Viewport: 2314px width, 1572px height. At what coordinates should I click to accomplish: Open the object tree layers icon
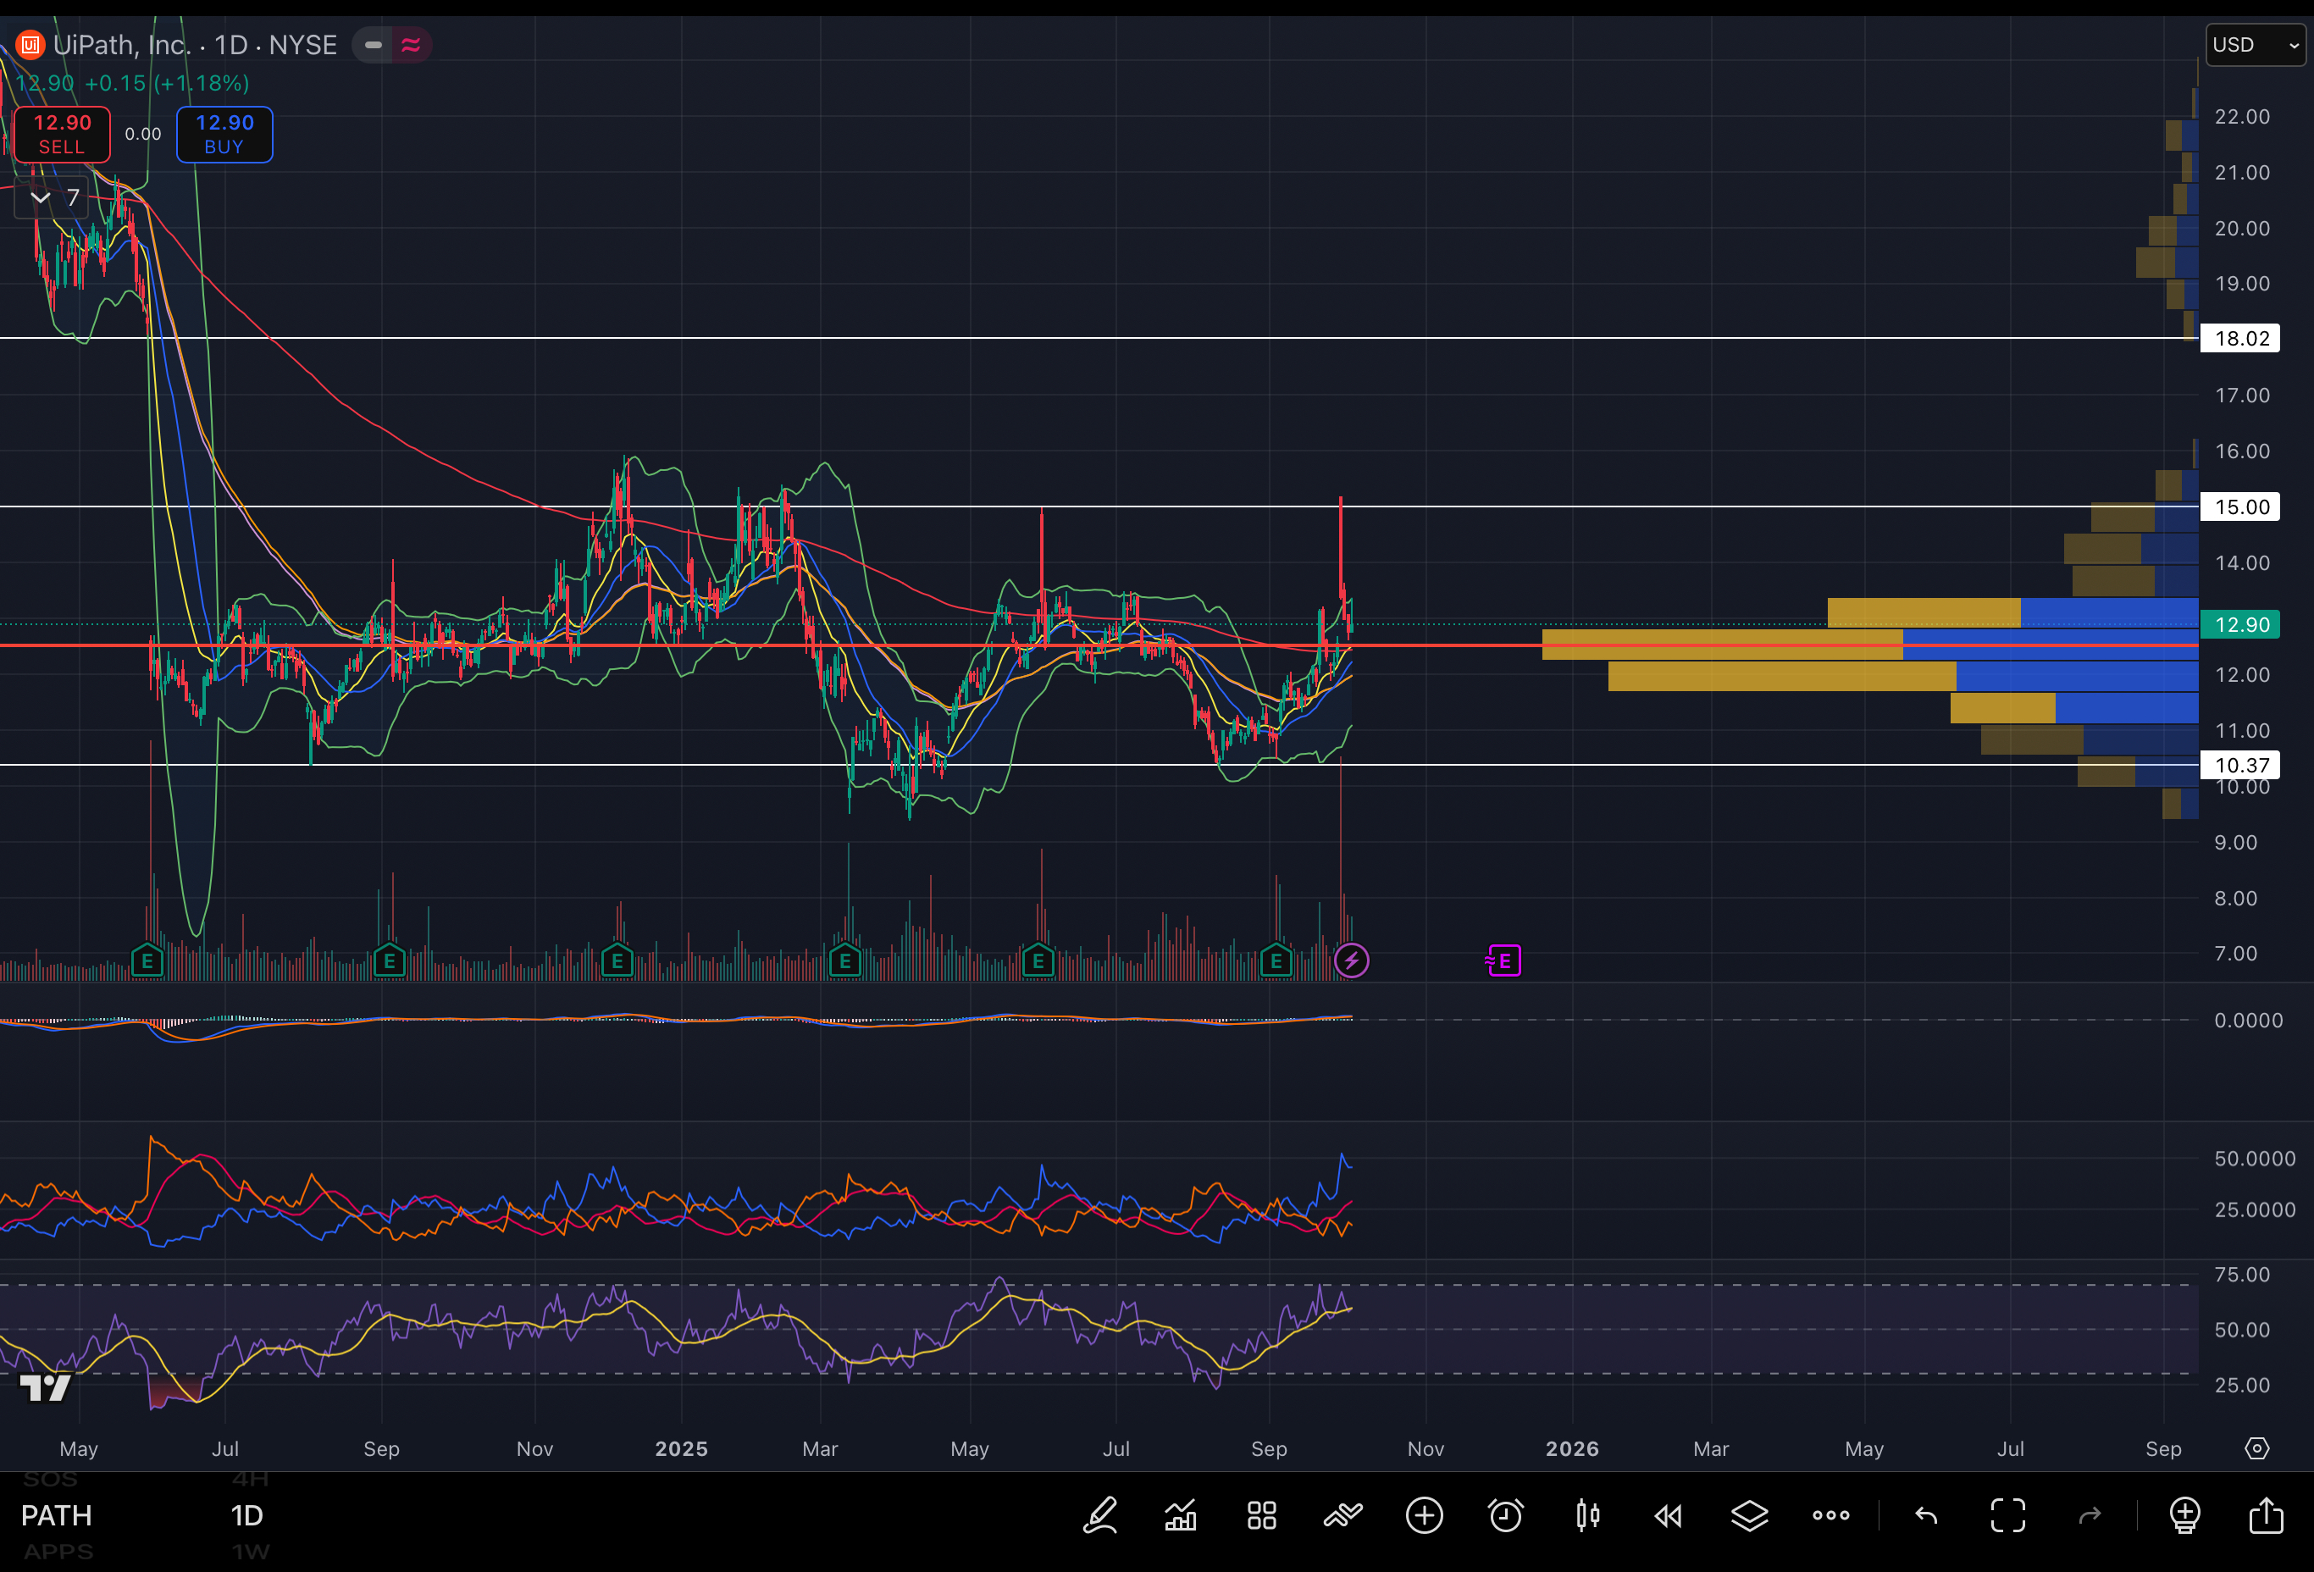coord(1749,1515)
